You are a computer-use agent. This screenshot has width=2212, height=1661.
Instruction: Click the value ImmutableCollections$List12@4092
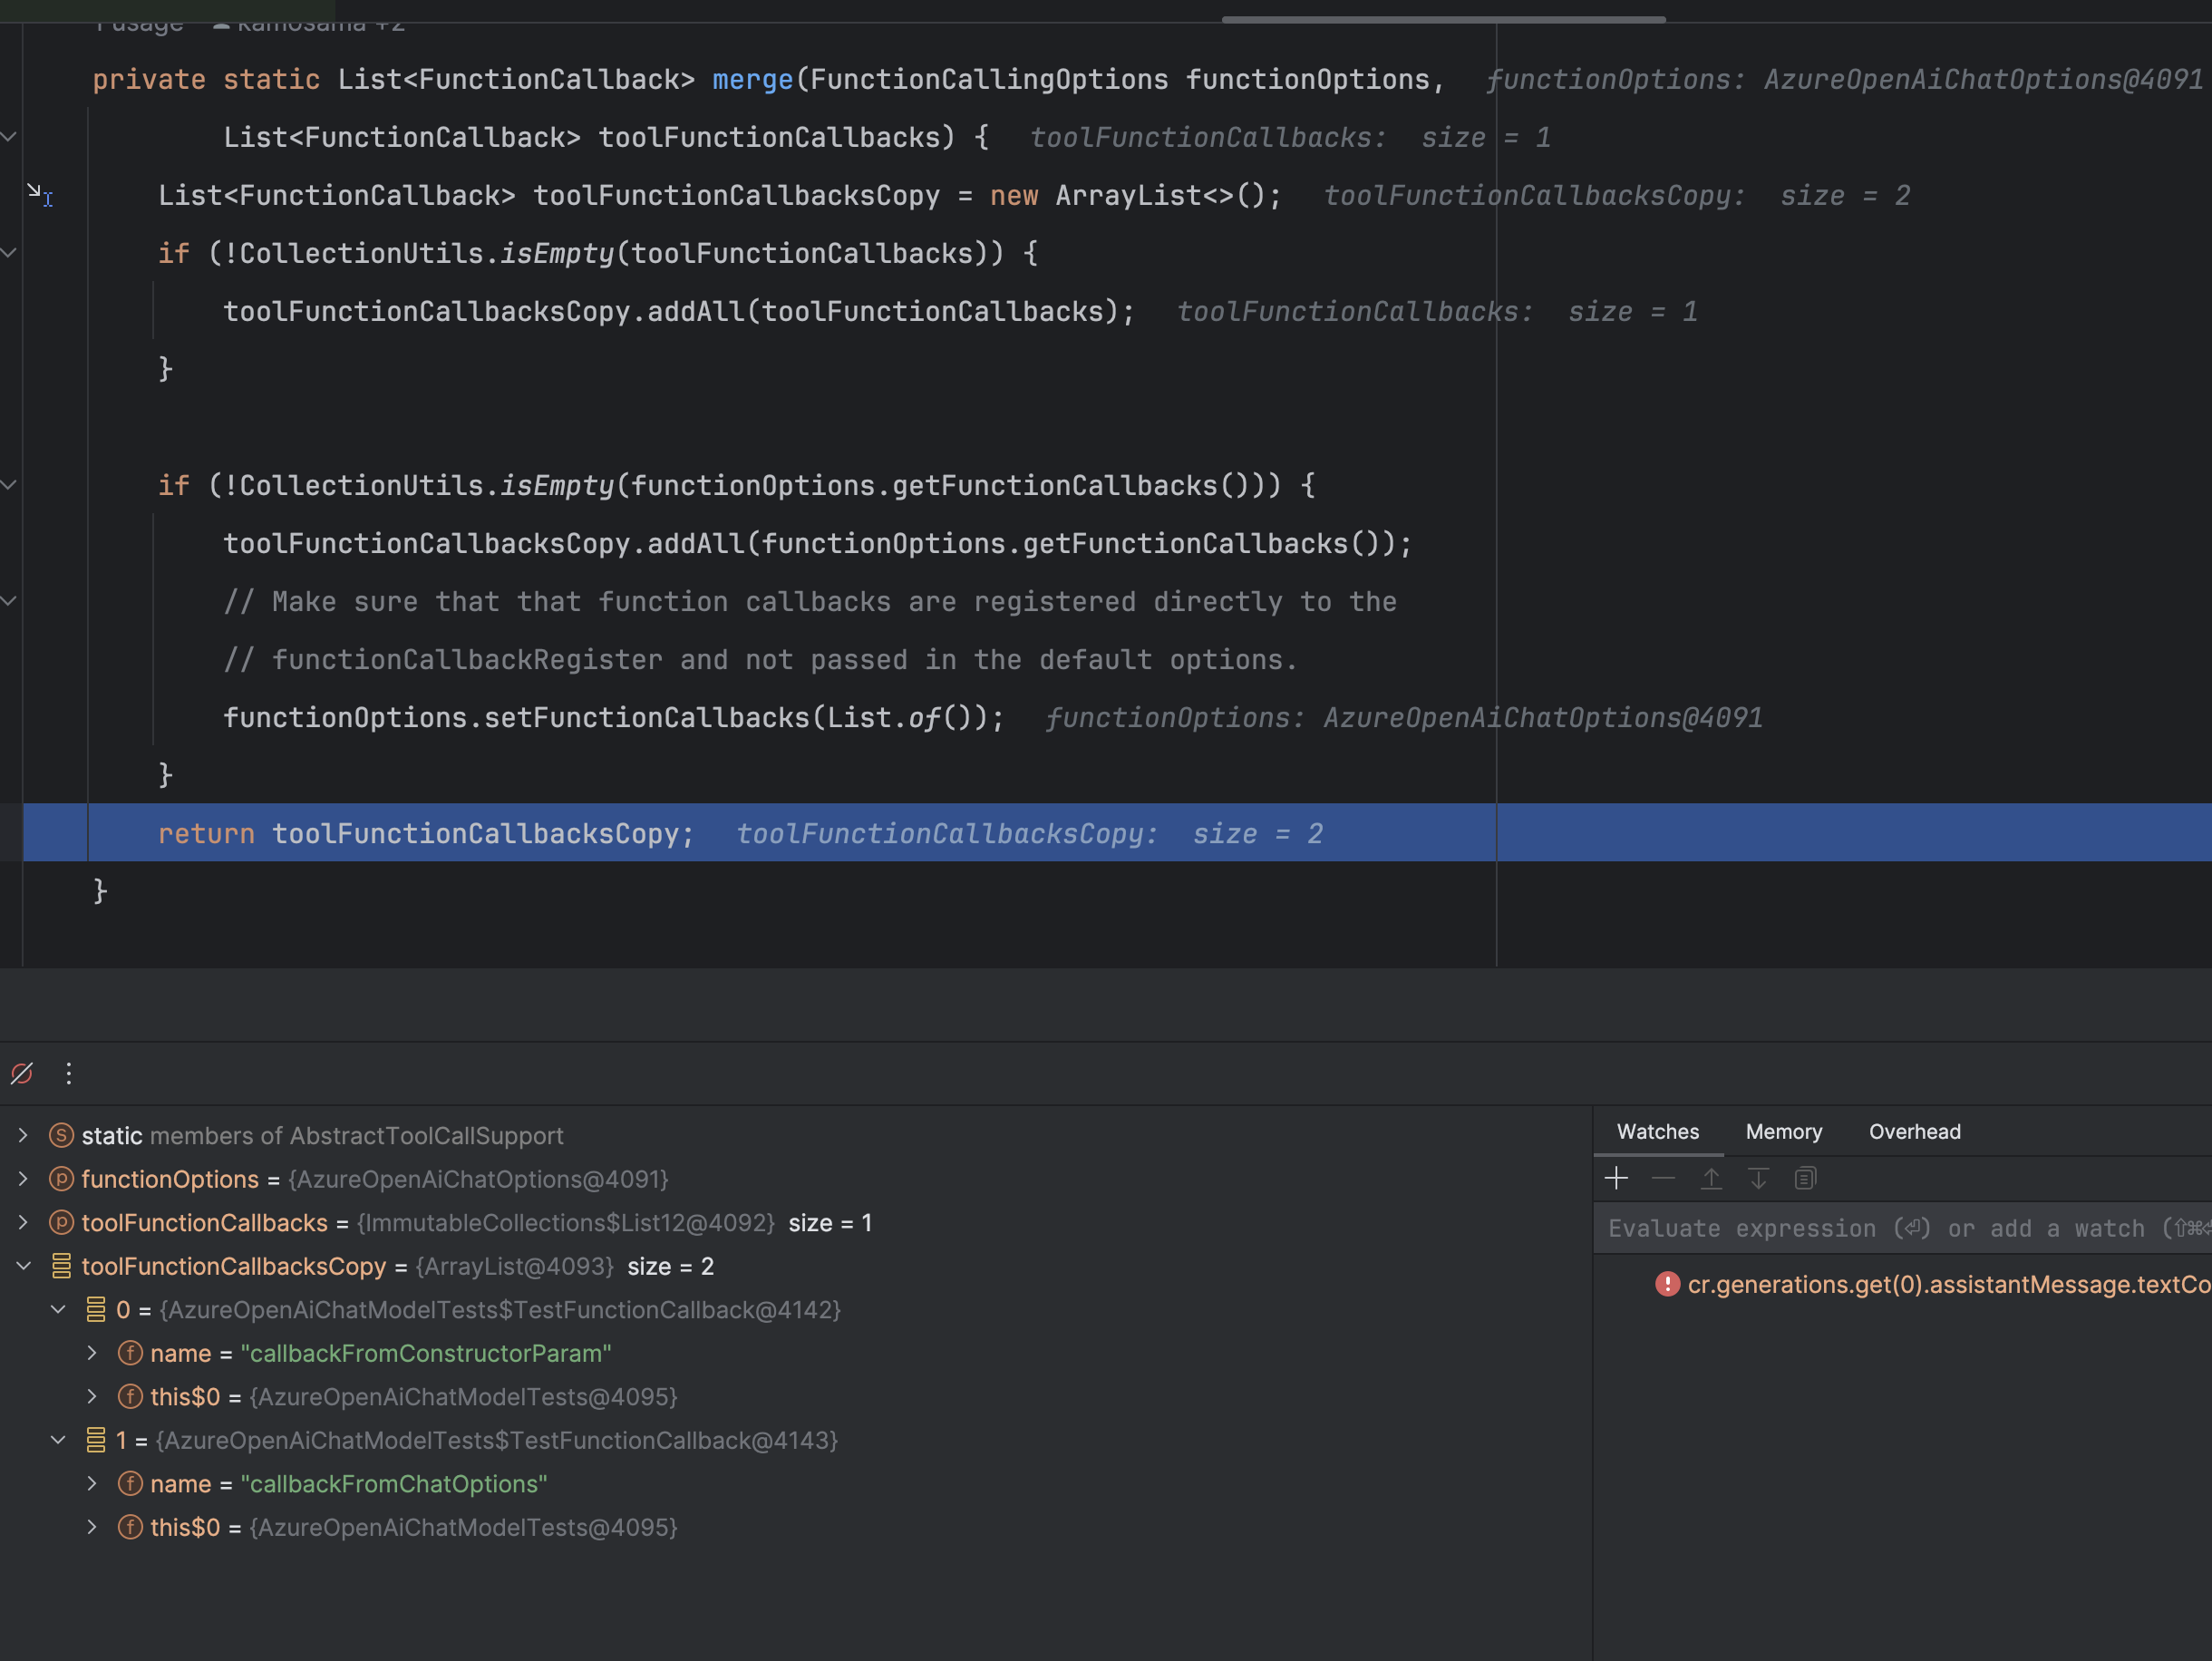pos(566,1222)
